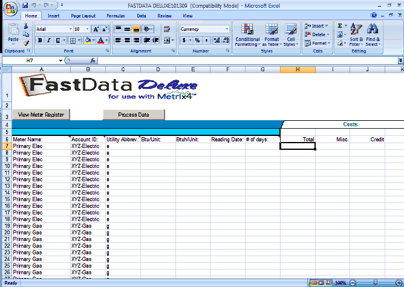Open Sort & Filter options

pyautogui.click(x=356, y=35)
